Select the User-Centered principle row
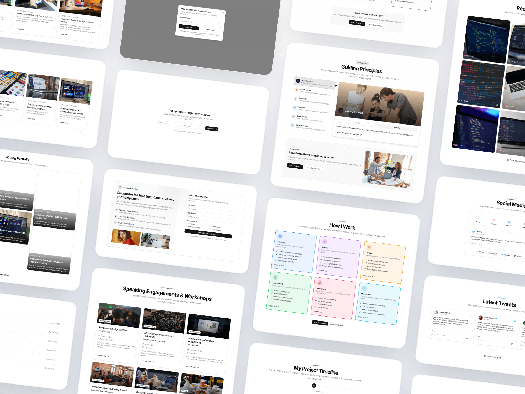 (x=314, y=83)
